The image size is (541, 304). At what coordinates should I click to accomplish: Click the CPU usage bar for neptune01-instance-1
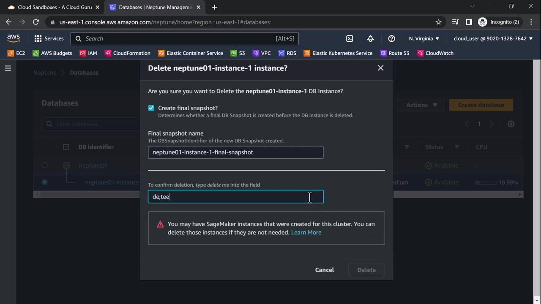pos(486,182)
